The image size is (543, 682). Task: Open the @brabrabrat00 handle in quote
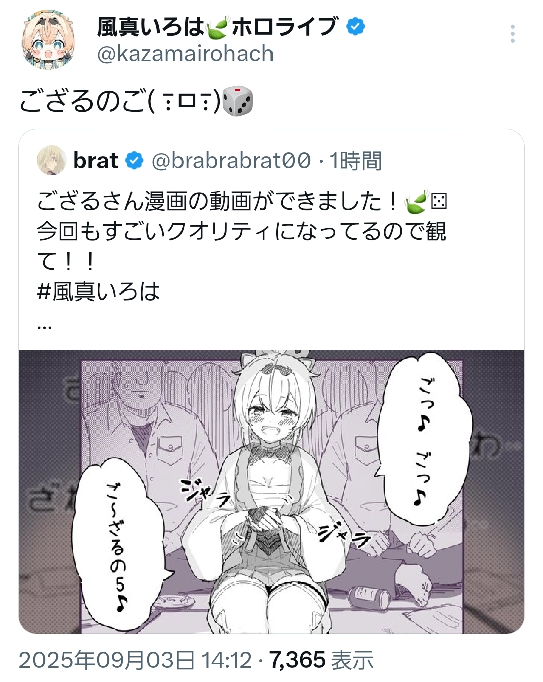[231, 161]
